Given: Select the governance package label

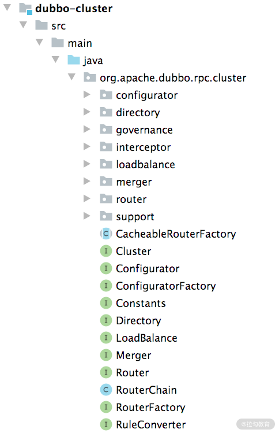Looking at the screenshot, I should pyautogui.click(x=144, y=130).
